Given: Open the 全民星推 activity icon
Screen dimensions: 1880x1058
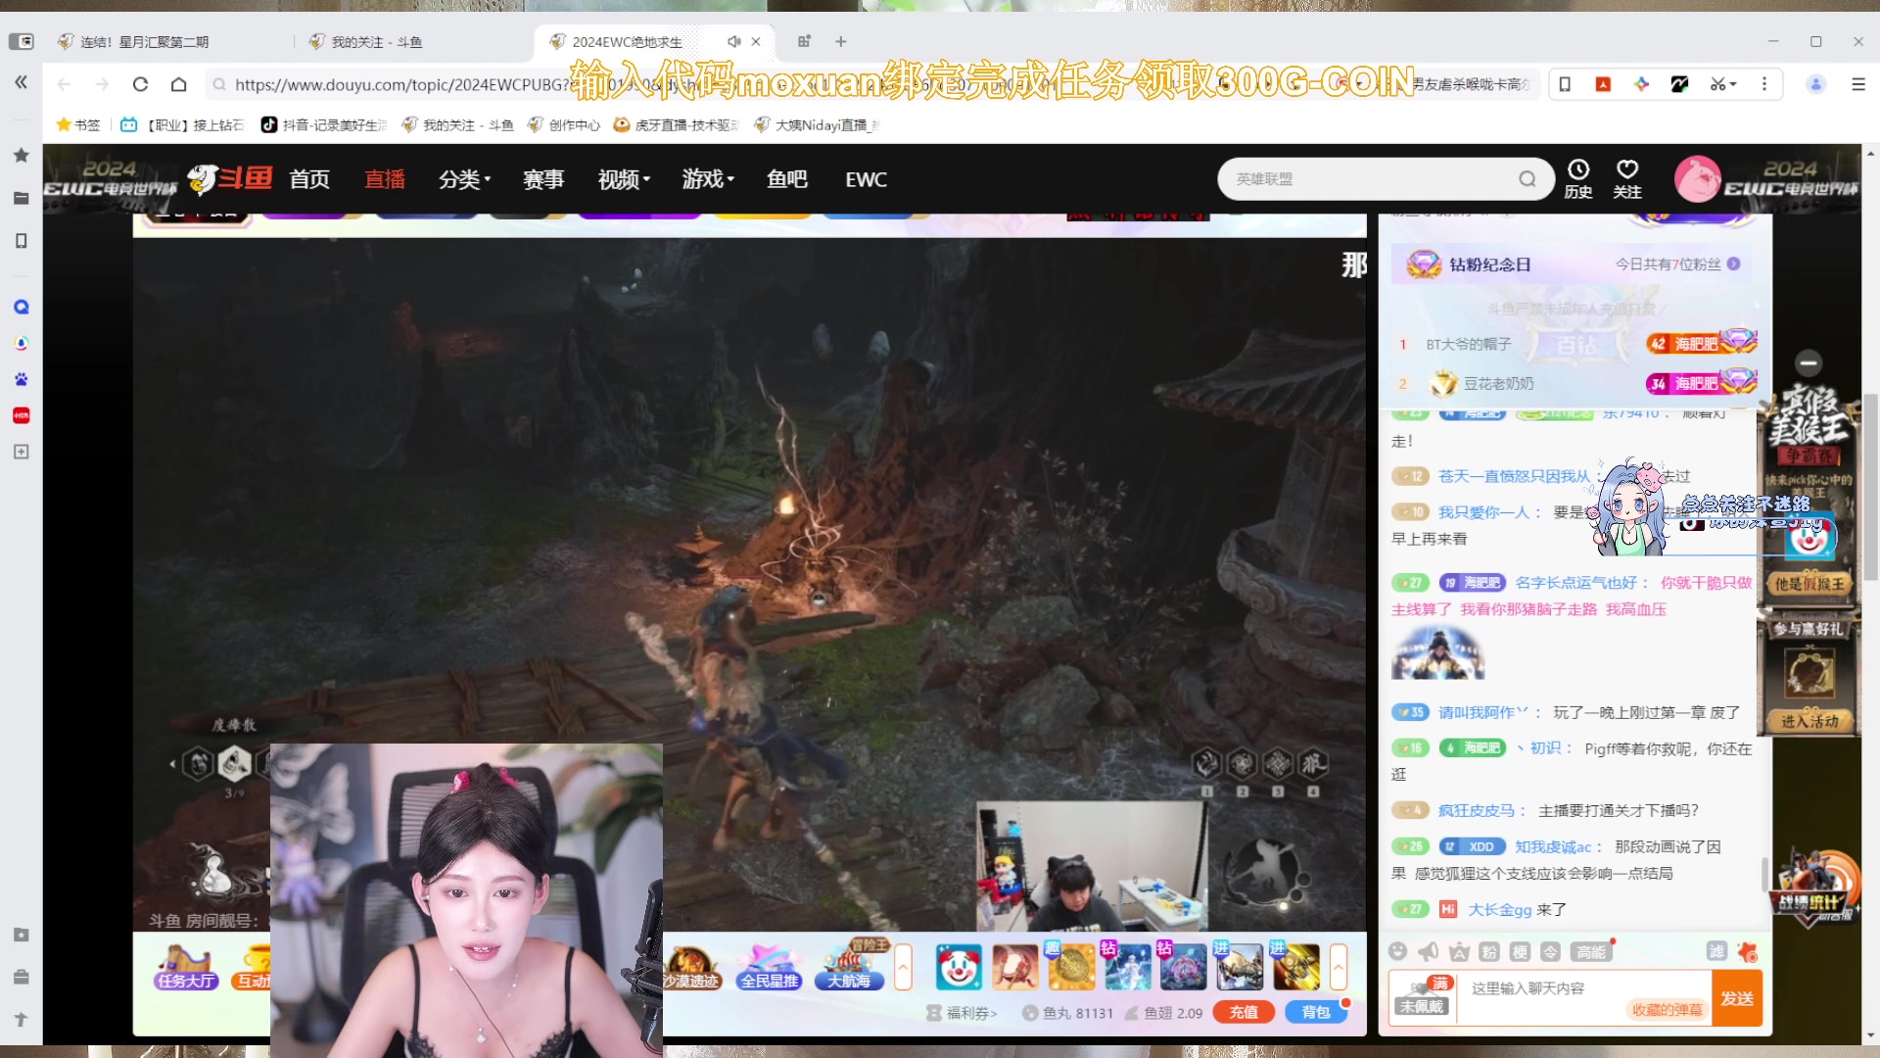Looking at the screenshot, I should tap(770, 967).
